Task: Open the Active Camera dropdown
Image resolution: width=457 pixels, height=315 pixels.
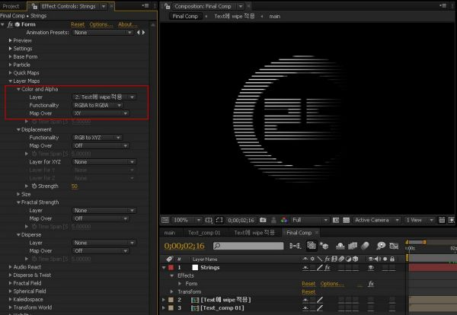Action: point(376,220)
